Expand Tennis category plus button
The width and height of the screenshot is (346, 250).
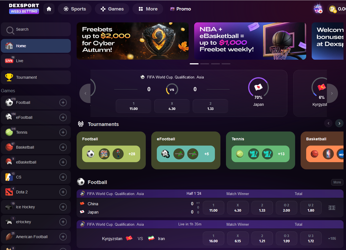point(63,132)
